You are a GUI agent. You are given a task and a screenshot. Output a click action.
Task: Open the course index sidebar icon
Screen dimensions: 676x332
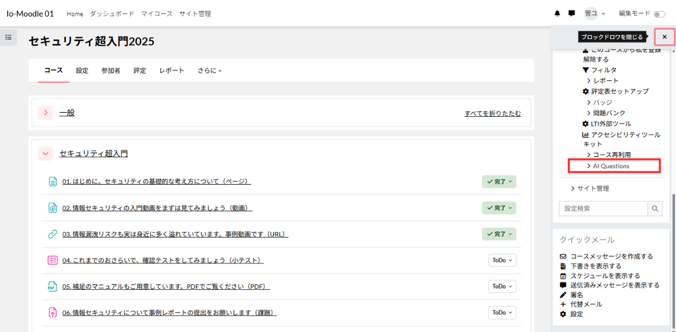8,37
